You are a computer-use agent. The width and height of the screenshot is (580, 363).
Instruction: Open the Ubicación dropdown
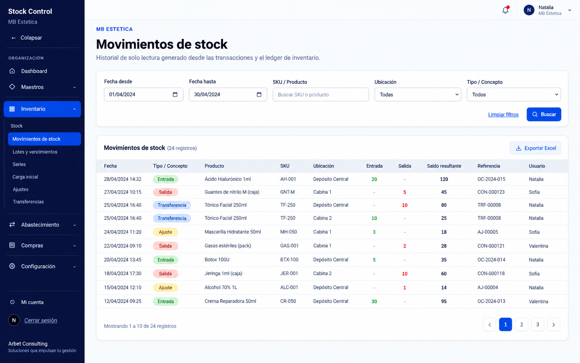tap(418, 94)
